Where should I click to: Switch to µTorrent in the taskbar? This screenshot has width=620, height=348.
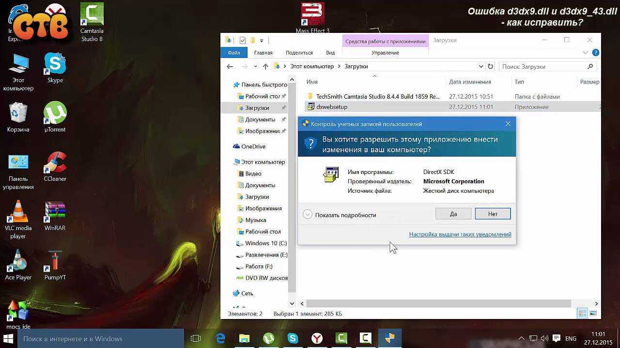pyautogui.click(x=269, y=339)
